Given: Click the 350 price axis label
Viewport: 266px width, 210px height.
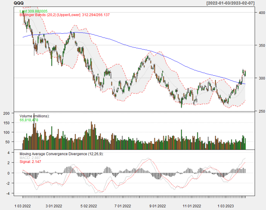Looking at the screenshot, I should (x=262, y=46).
